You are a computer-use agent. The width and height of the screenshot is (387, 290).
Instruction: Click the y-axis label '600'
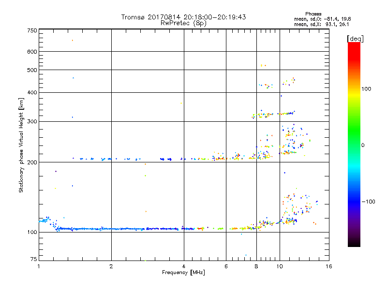click(32, 52)
